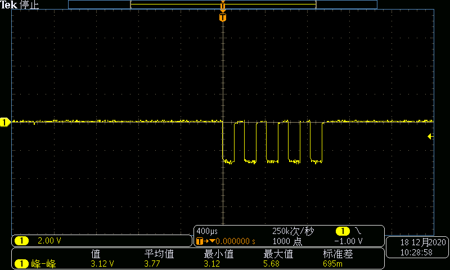Click the yellow record view bar at top
This screenshot has height=270, width=450.
(223, 4)
